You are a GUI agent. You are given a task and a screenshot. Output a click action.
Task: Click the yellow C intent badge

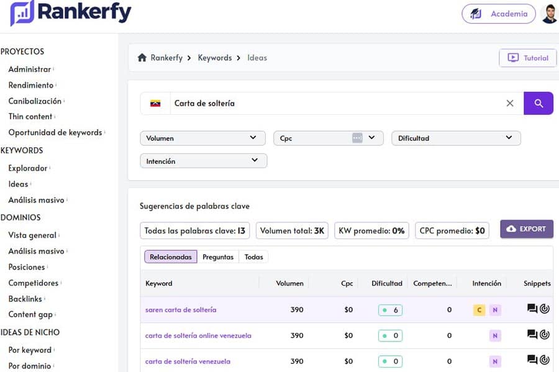(479, 309)
